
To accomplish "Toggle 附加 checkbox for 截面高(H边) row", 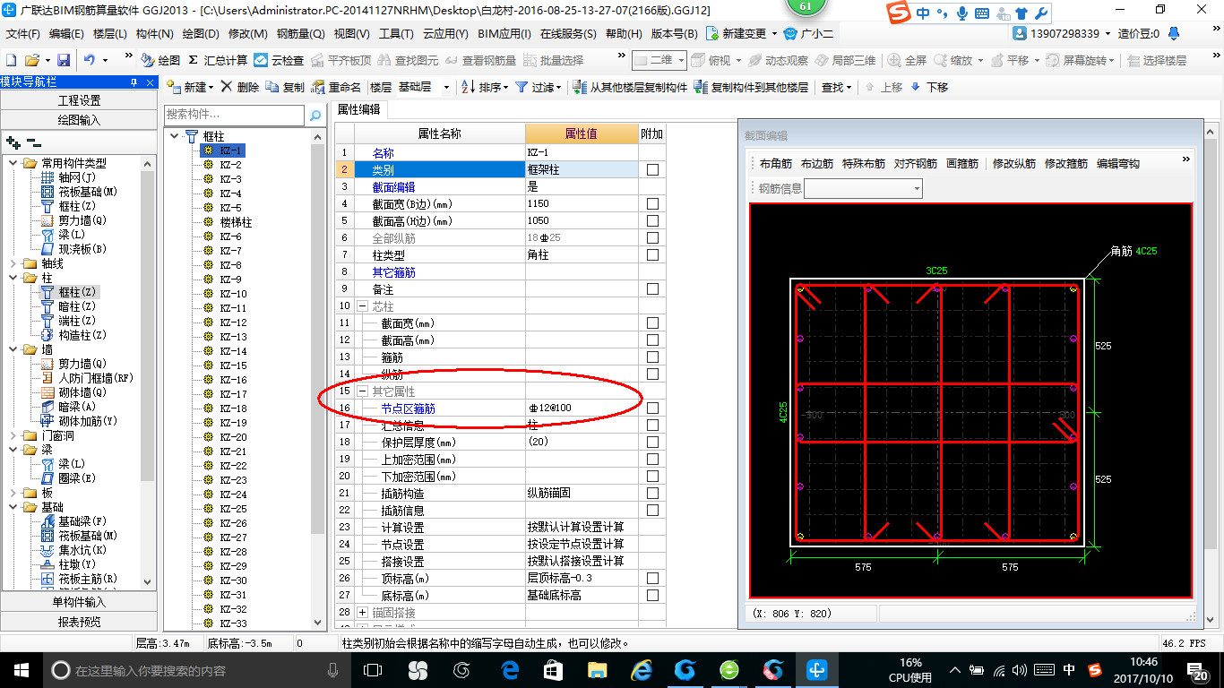I will click(652, 220).
